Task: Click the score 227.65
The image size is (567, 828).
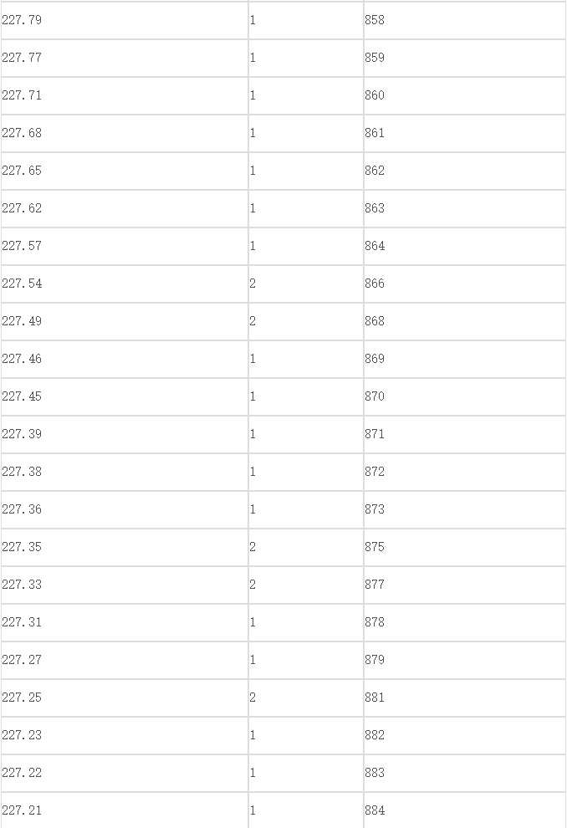Action: coord(125,171)
